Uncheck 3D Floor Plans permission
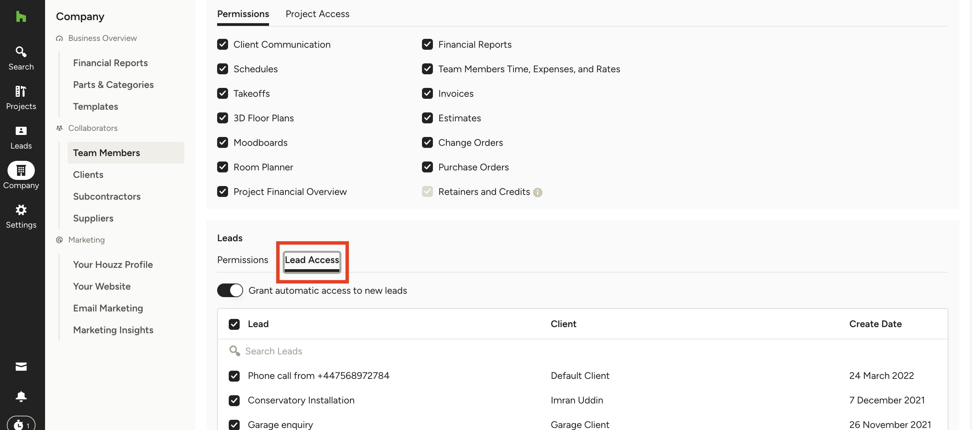 [223, 118]
